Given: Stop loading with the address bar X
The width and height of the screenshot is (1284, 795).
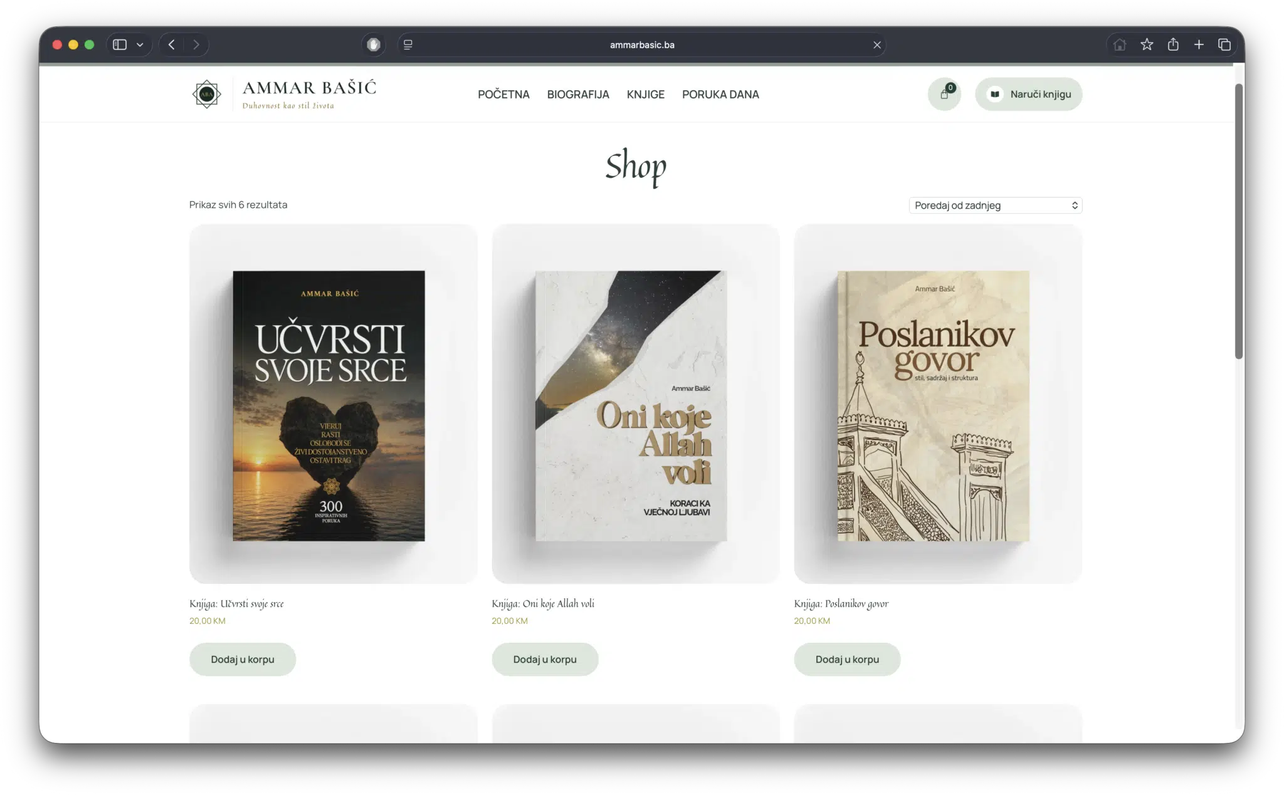Looking at the screenshot, I should 877,45.
